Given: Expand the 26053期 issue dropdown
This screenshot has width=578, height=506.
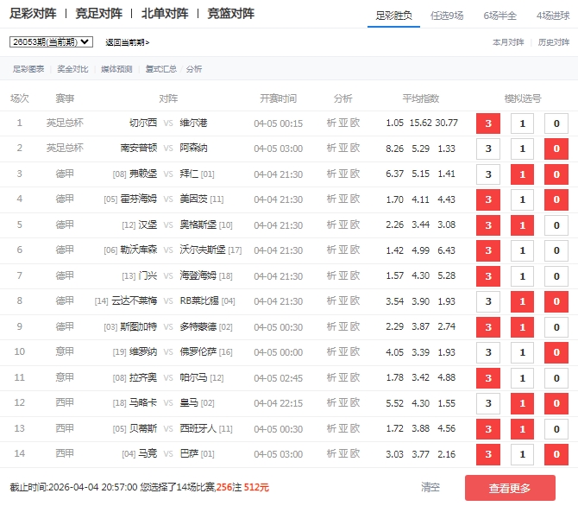Looking at the screenshot, I should point(51,41).
